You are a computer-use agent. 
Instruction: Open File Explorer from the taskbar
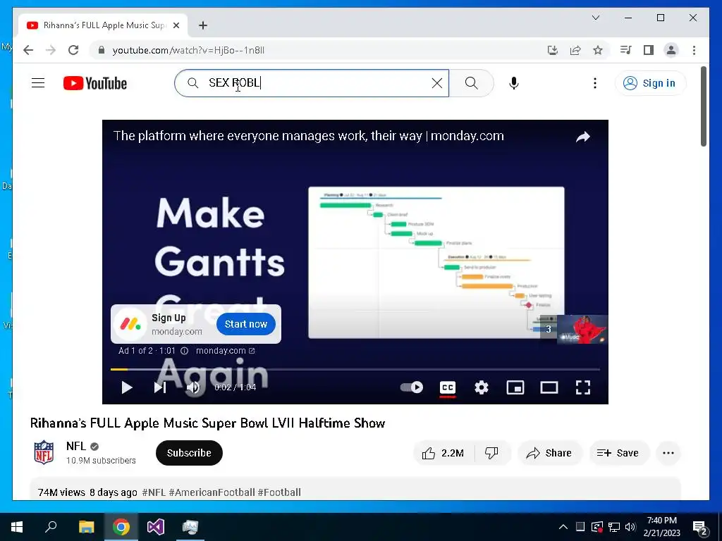[x=86, y=527]
